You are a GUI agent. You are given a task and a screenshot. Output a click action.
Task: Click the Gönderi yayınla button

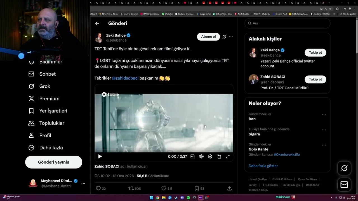click(x=54, y=162)
